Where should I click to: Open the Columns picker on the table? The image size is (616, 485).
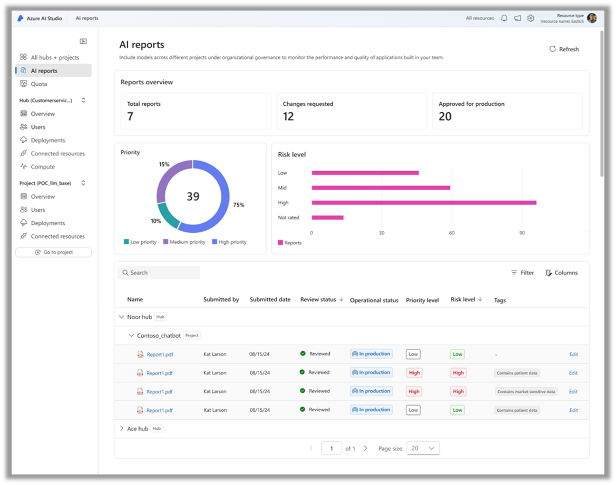tap(561, 272)
